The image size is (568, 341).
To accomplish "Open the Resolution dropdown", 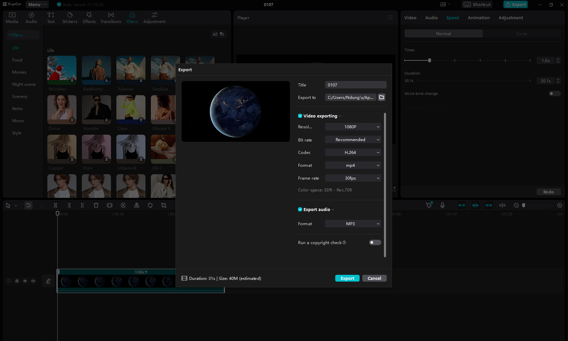I will point(353,126).
